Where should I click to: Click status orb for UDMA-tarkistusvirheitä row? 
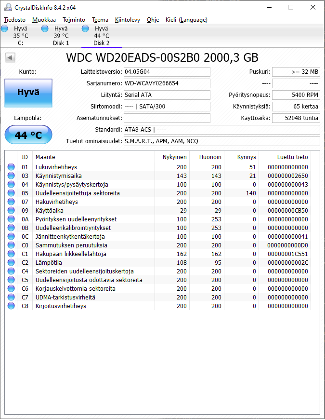click(x=11, y=297)
